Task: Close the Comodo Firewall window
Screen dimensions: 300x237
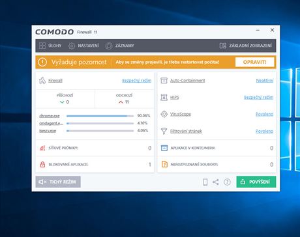Action: pyautogui.click(x=272, y=30)
